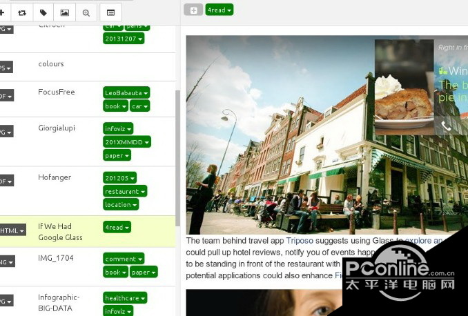Open file type dropdown on Giorgialupi row
The width and height of the screenshot is (468, 316).
click(6, 132)
